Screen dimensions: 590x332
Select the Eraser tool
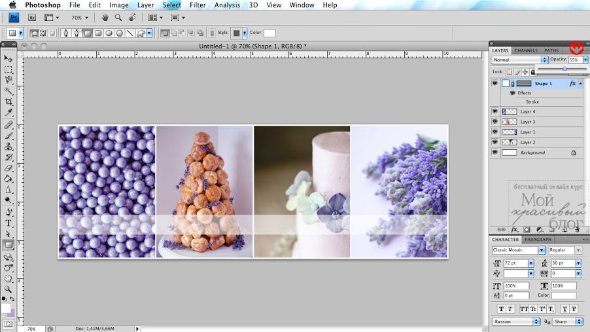point(8,168)
